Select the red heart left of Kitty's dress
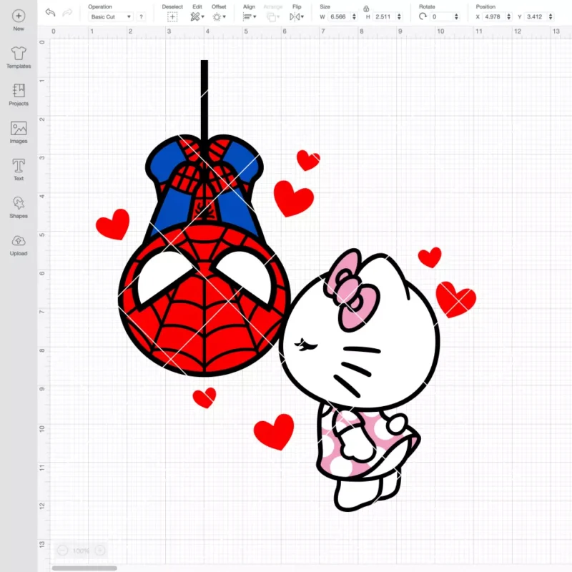 tap(275, 433)
